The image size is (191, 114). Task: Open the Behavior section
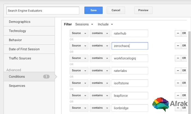29,40
